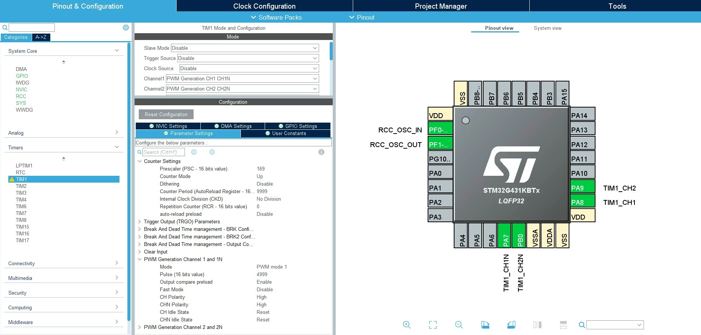701x335 pixels.
Task: Click the parameter info icon
Action: pos(321,152)
